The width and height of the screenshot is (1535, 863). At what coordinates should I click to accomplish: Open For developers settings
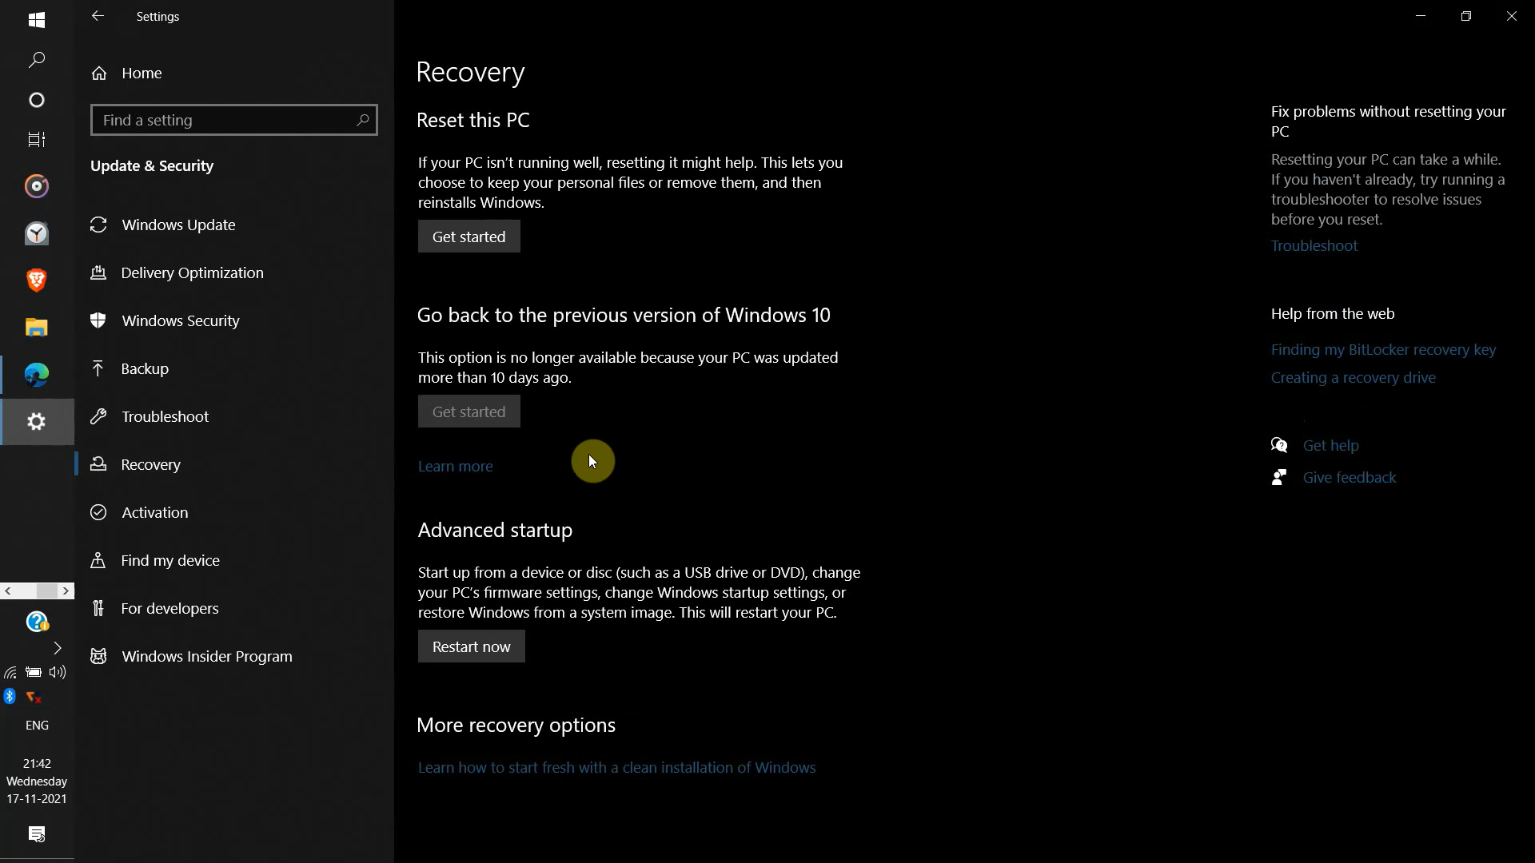[x=169, y=608]
